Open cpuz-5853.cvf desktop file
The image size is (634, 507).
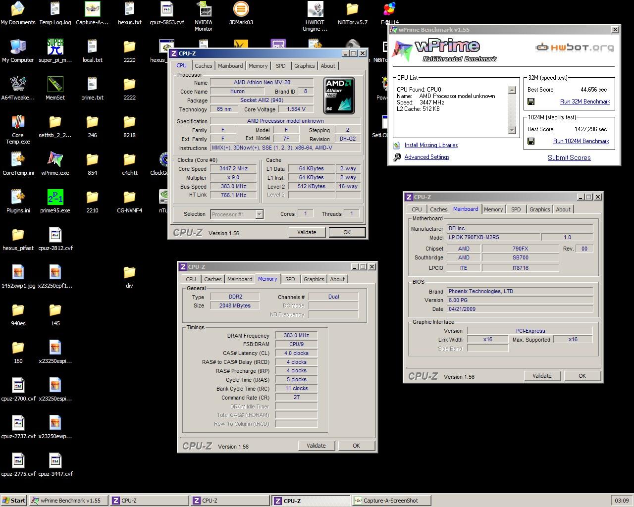coord(167,13)
